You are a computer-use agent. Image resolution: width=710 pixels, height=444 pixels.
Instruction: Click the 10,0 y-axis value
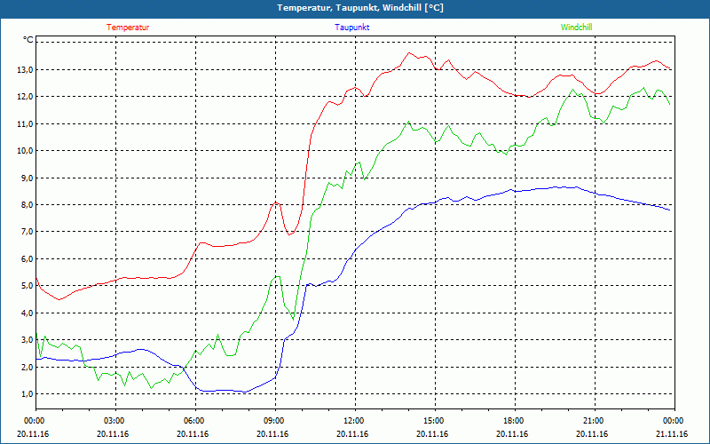tap(26, 151)
